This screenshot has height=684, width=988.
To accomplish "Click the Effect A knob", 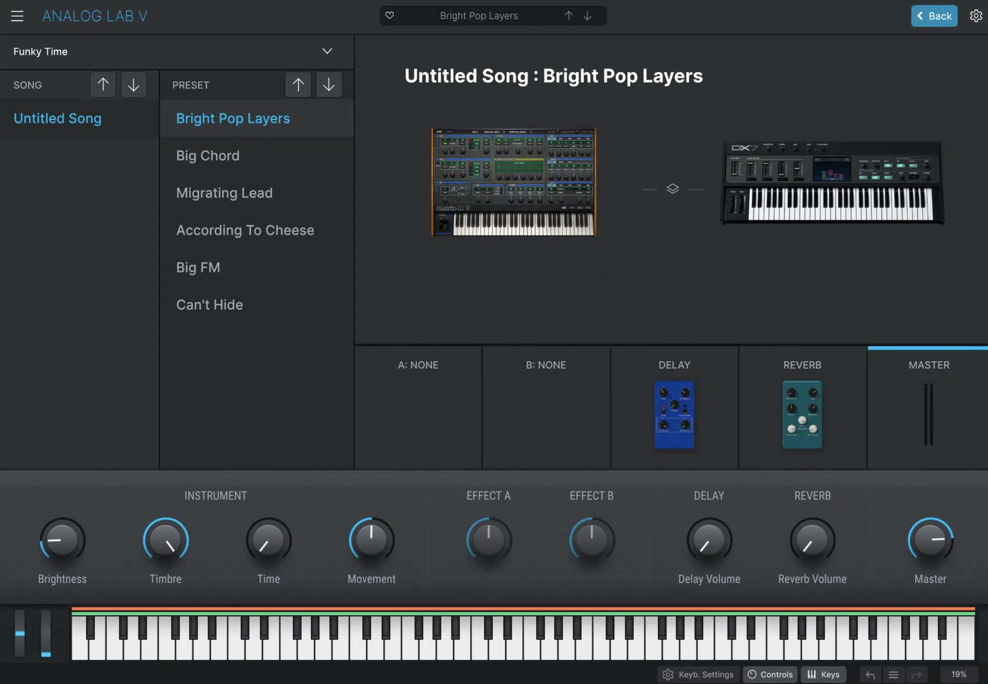I will 489,540.
